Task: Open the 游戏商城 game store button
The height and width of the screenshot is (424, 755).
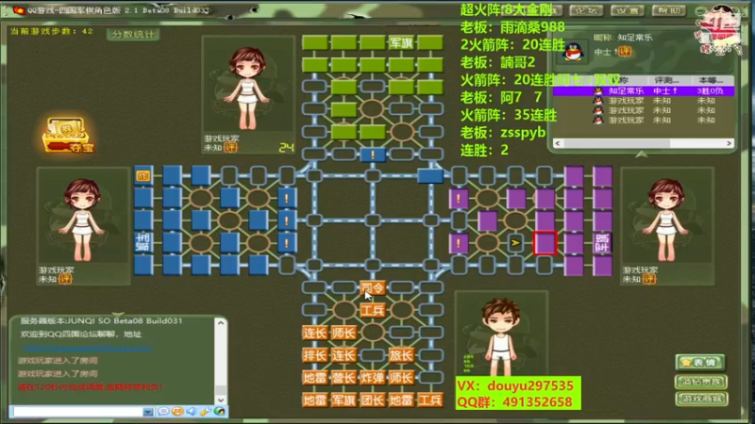Action: [x=701, y=399]
